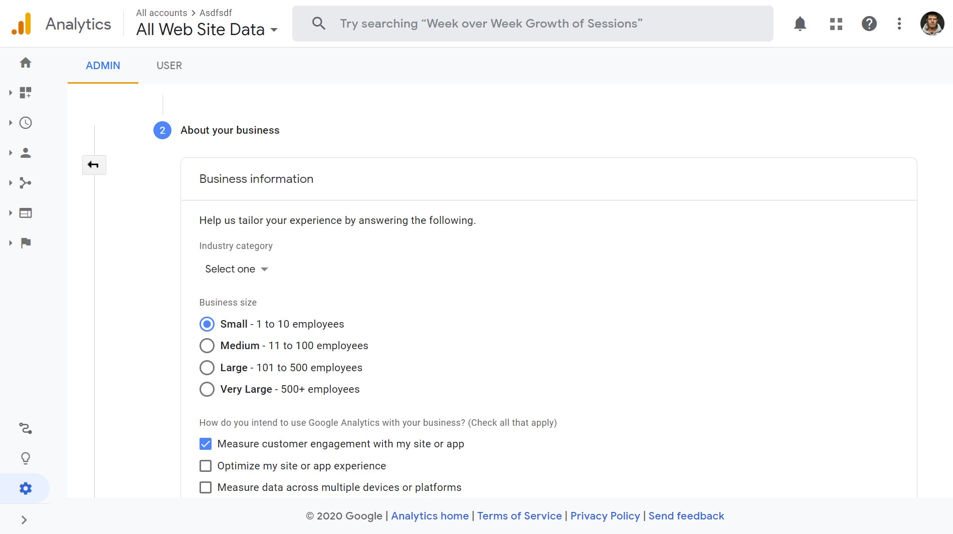This screenshot has height=534, width=953.
Task: Open the Industry category dropdown
Action: click(x=236, y=269)
